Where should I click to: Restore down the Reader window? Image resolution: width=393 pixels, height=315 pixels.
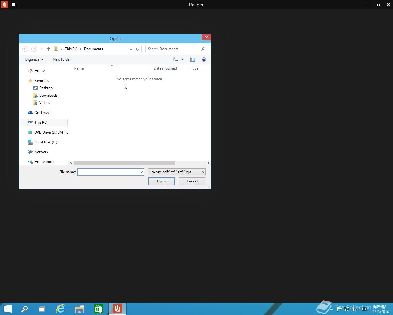379,5
